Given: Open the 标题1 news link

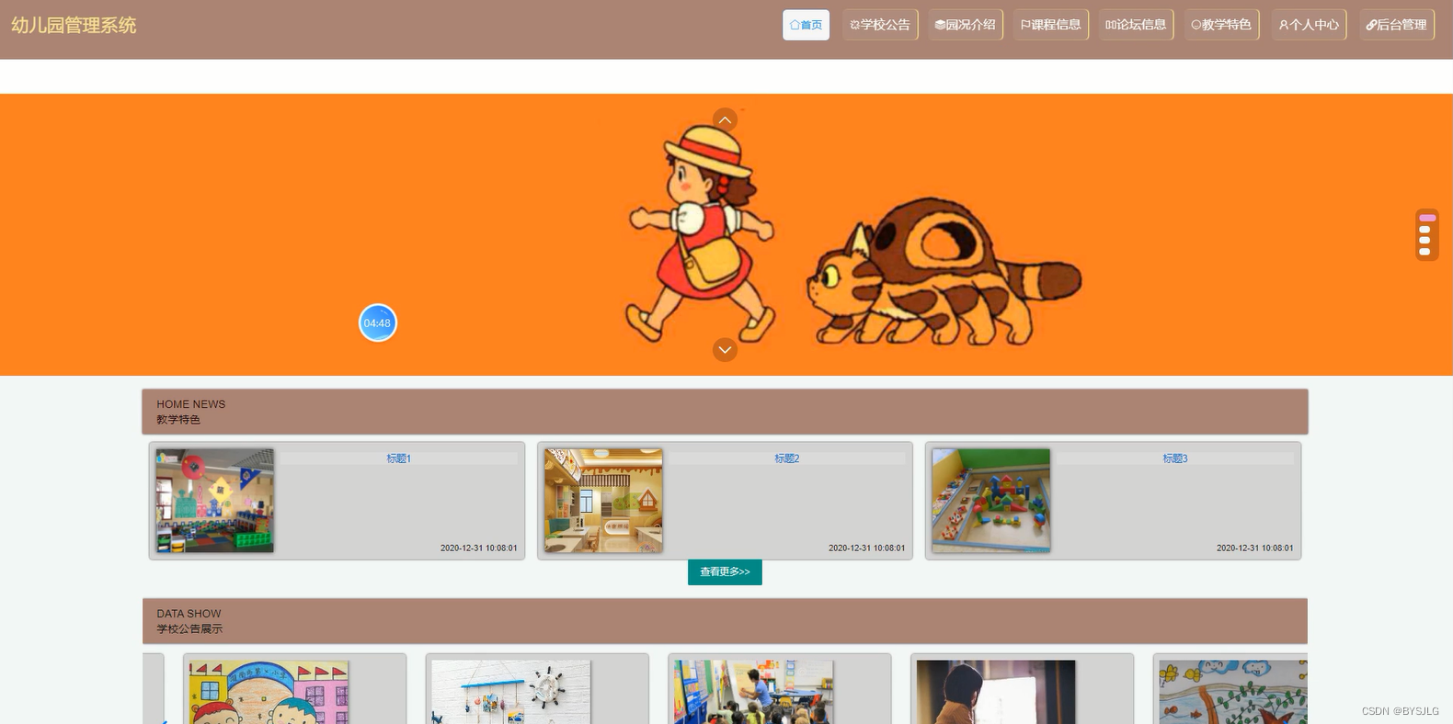Looking at the screenshot, I should [399, 458].
